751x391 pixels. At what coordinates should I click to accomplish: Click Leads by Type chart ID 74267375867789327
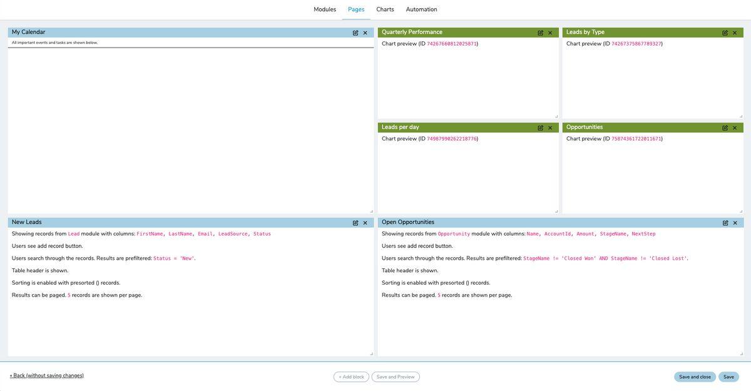pyautogui.click(x=636, y=44)
